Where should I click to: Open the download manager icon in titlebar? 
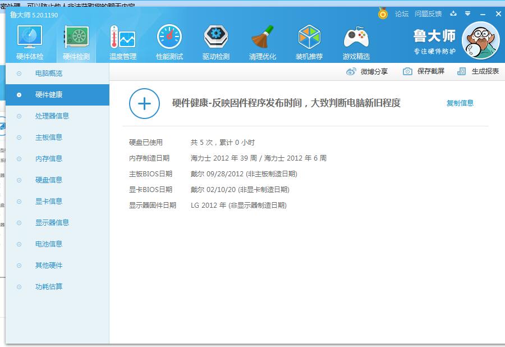point(453,13)
